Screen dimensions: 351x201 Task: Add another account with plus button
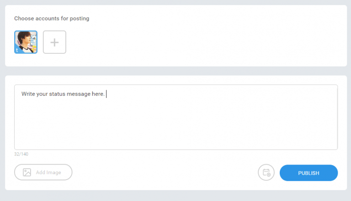tap(54, 42)
